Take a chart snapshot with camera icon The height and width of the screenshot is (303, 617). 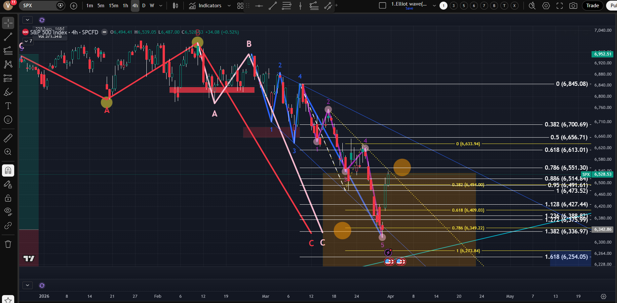573,6
